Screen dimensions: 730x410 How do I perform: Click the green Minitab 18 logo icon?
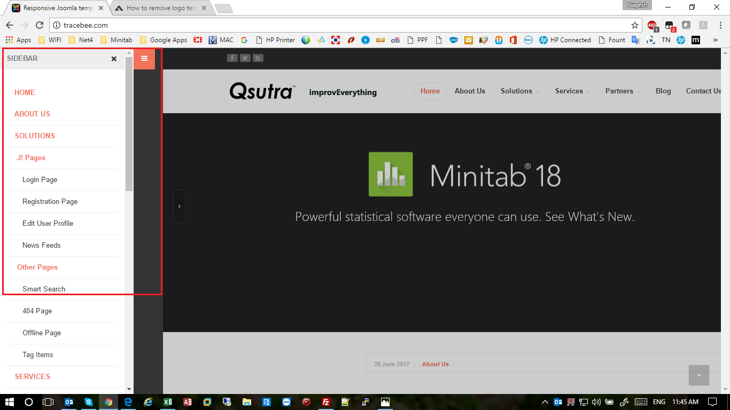tap(391, 174)
